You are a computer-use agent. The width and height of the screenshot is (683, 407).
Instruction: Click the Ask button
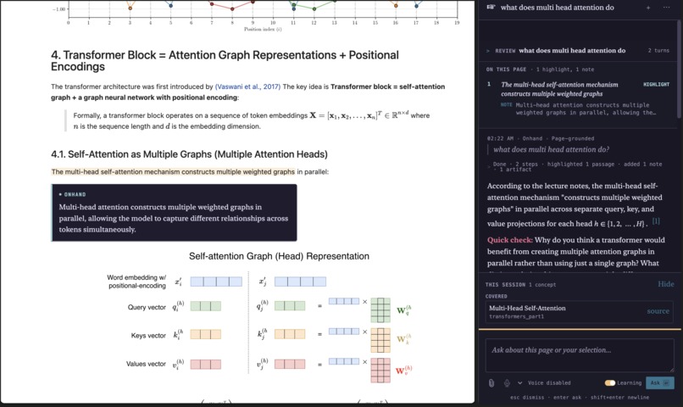[660, 382]
